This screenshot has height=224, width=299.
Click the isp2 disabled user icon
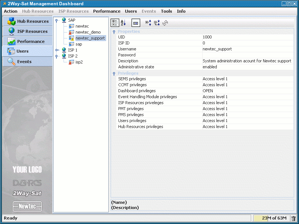[x=71, y=62]
